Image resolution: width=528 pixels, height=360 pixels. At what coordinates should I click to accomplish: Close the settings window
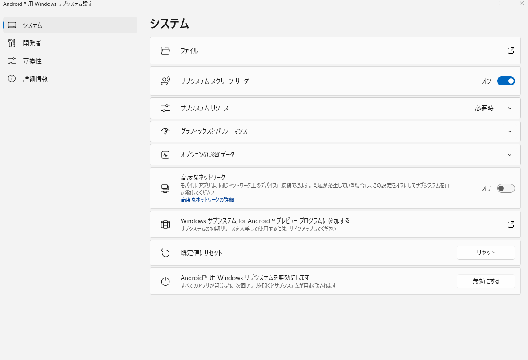pyautogui.click(x=521, y=4)
